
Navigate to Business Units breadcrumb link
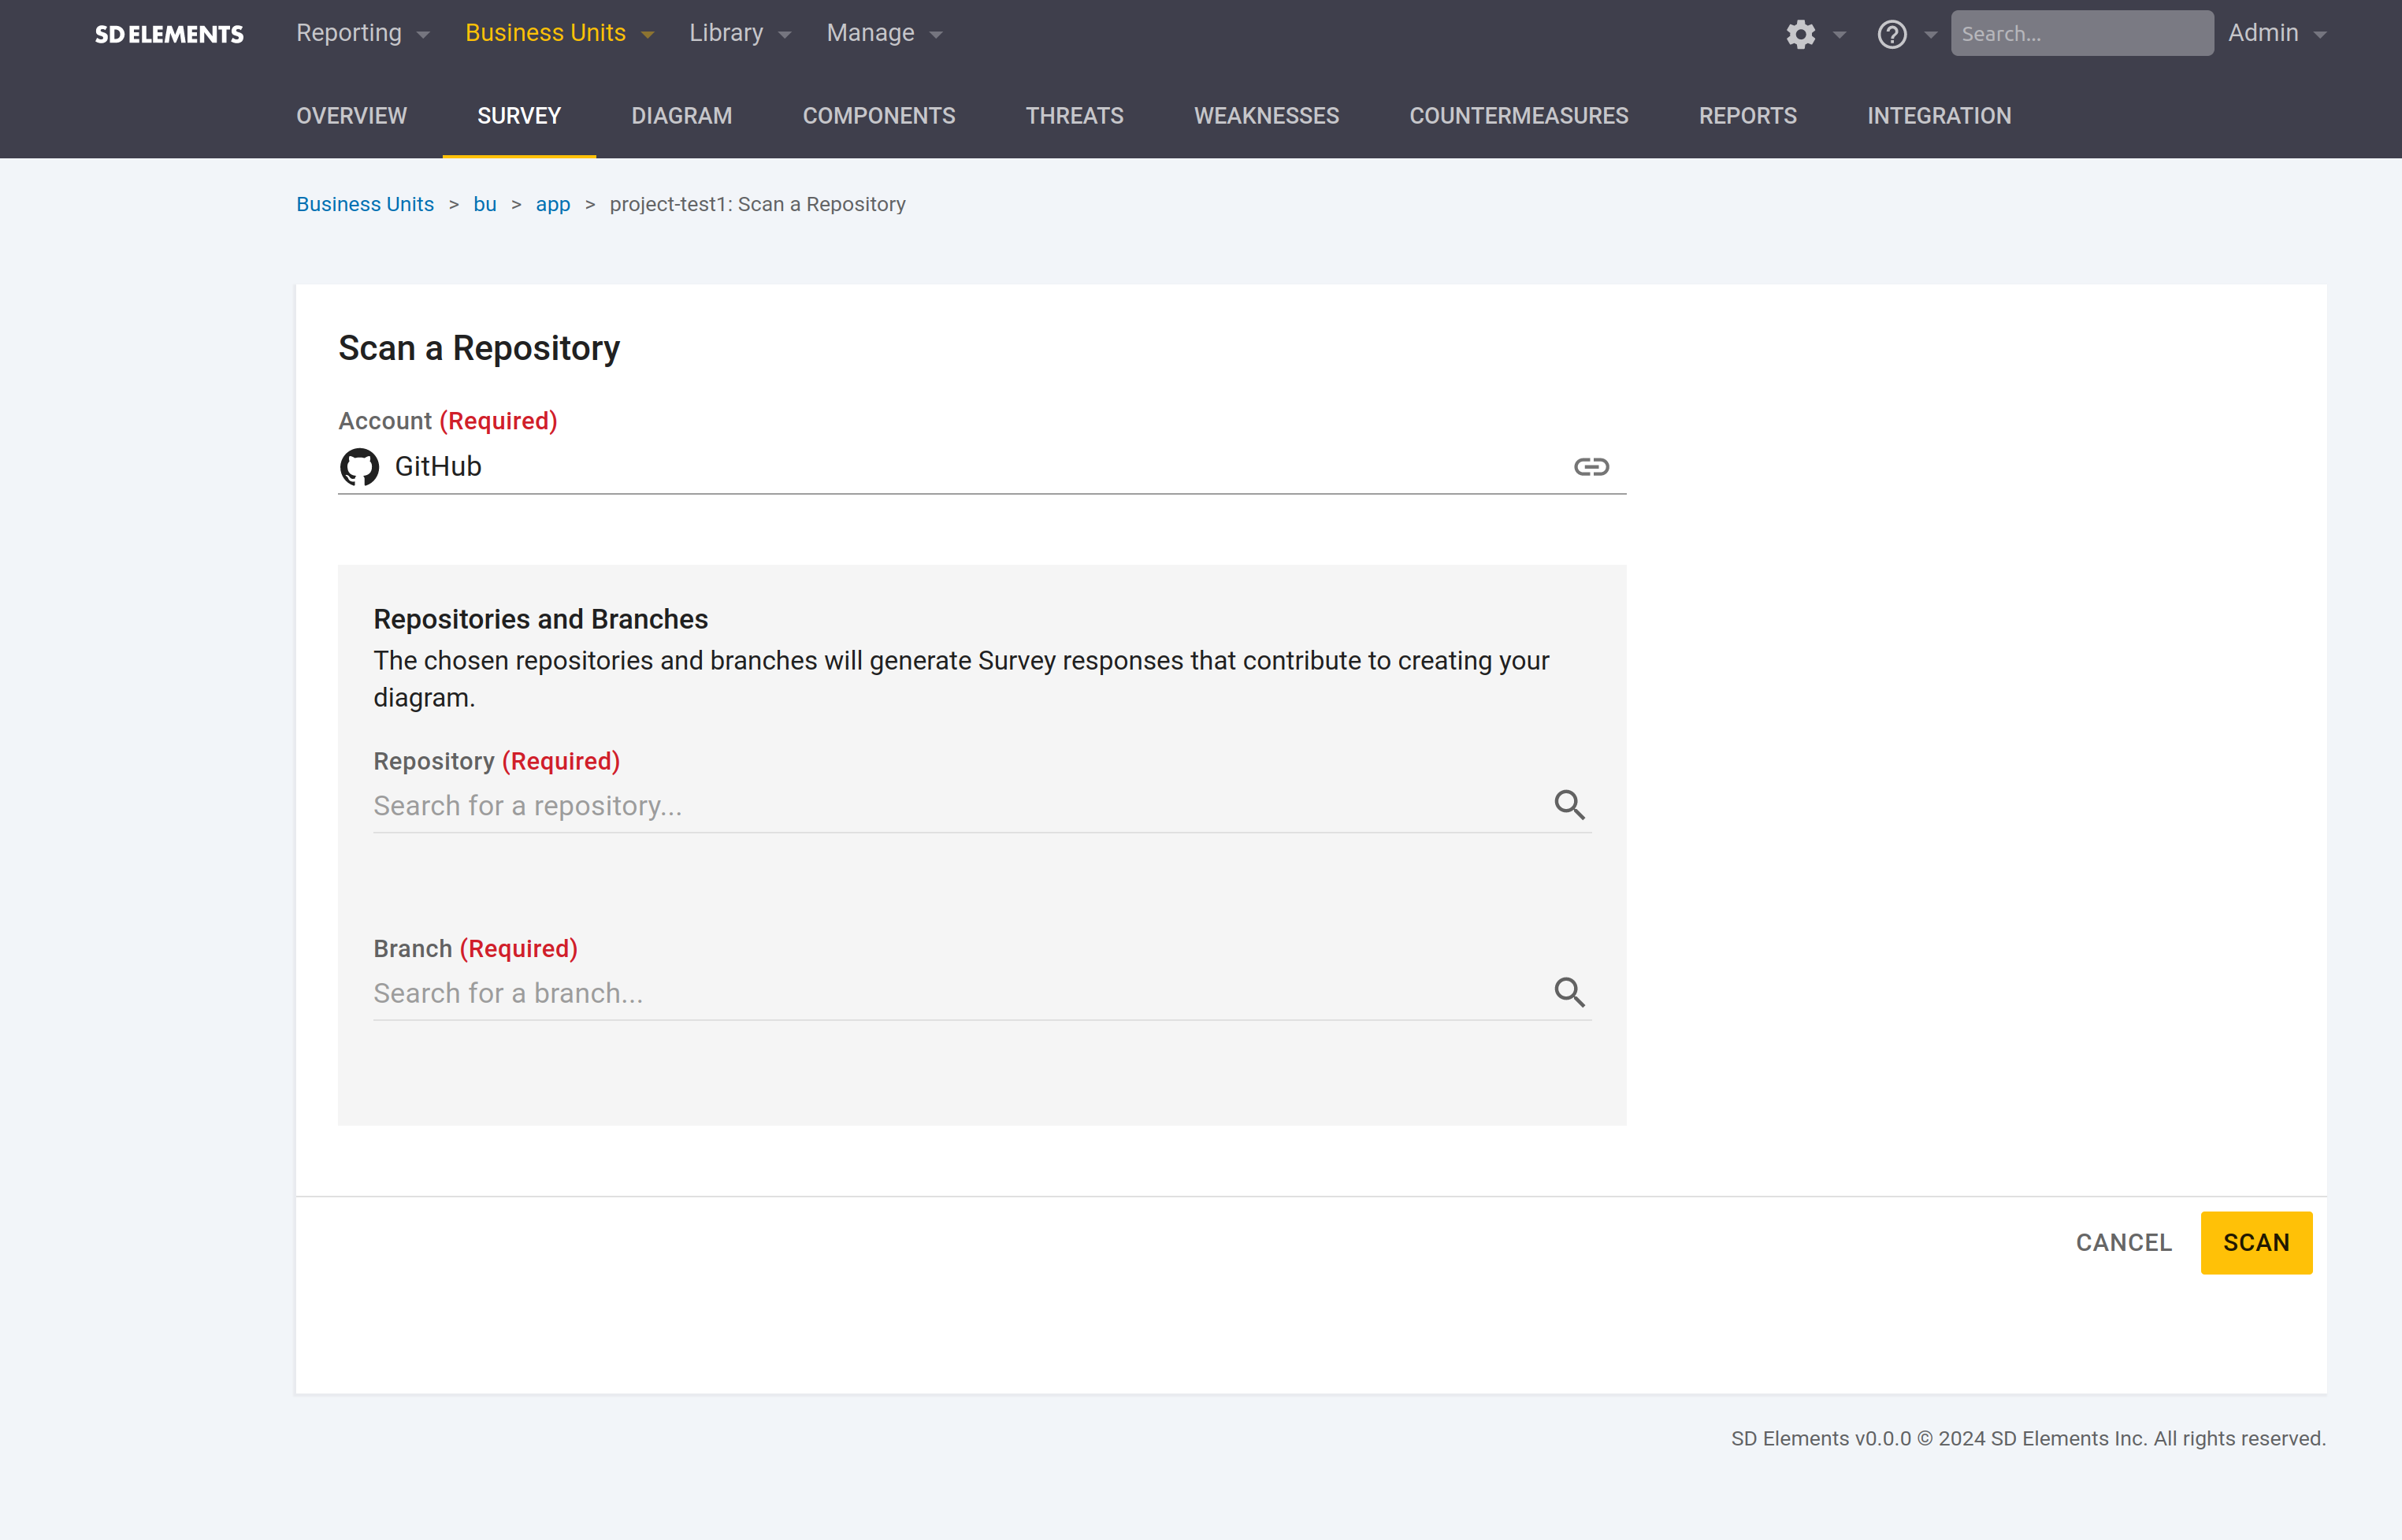pyautogui.click(x=364, y=203)
